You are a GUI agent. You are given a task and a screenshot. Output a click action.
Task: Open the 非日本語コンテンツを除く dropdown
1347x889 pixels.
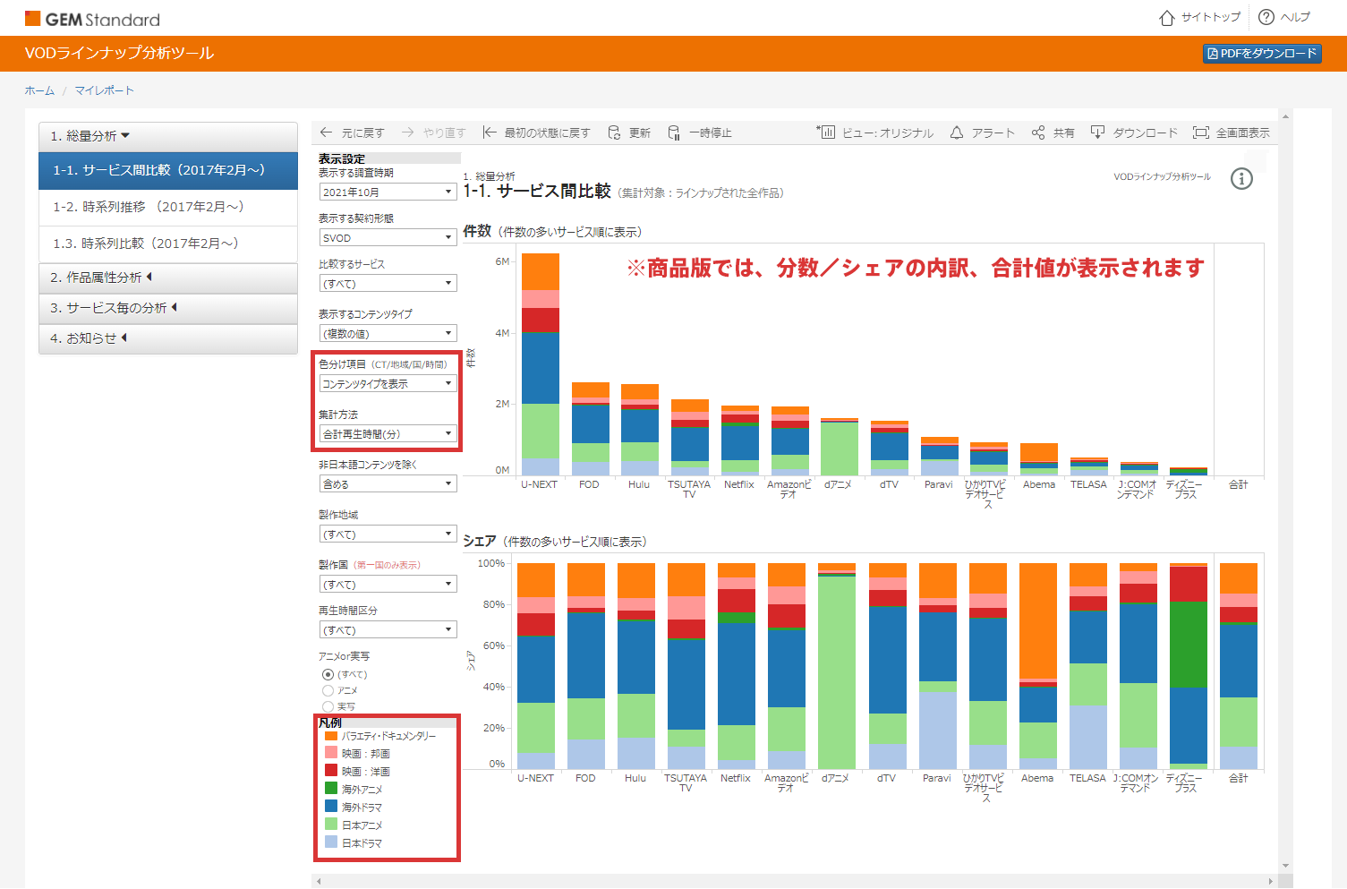(x=388, y=483)
